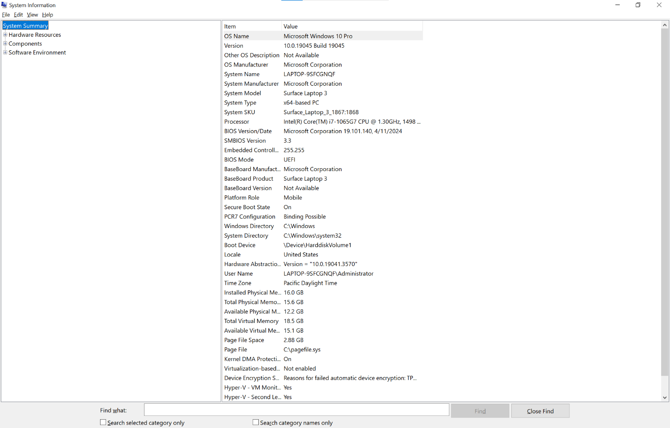Open the Help menu
The width and height of the screenshot is (670, 428).
(48, 15)
